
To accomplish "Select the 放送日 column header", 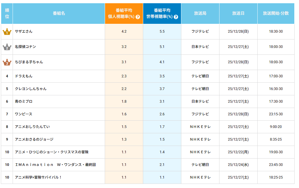I will point(238,14).
